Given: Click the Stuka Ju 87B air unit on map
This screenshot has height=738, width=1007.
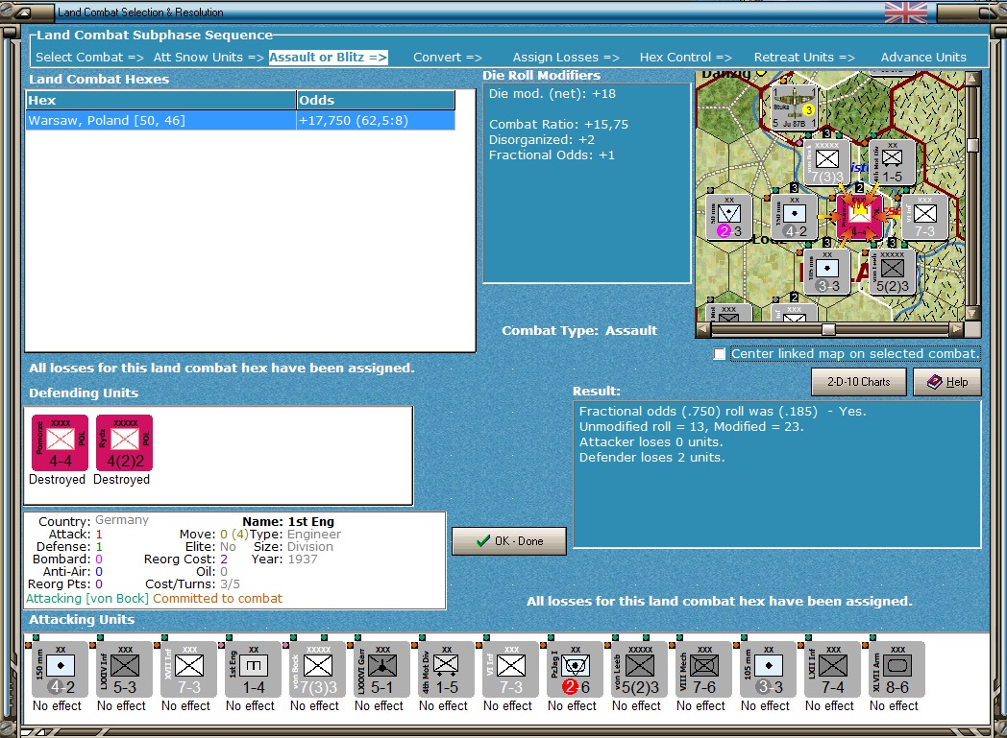Looking at the screenshot, I should tap(794, 107).
